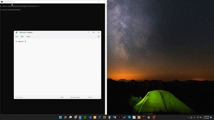Open the Windows Start menu
The width and height of the screenshot is (214, 120).
point(61,117)
